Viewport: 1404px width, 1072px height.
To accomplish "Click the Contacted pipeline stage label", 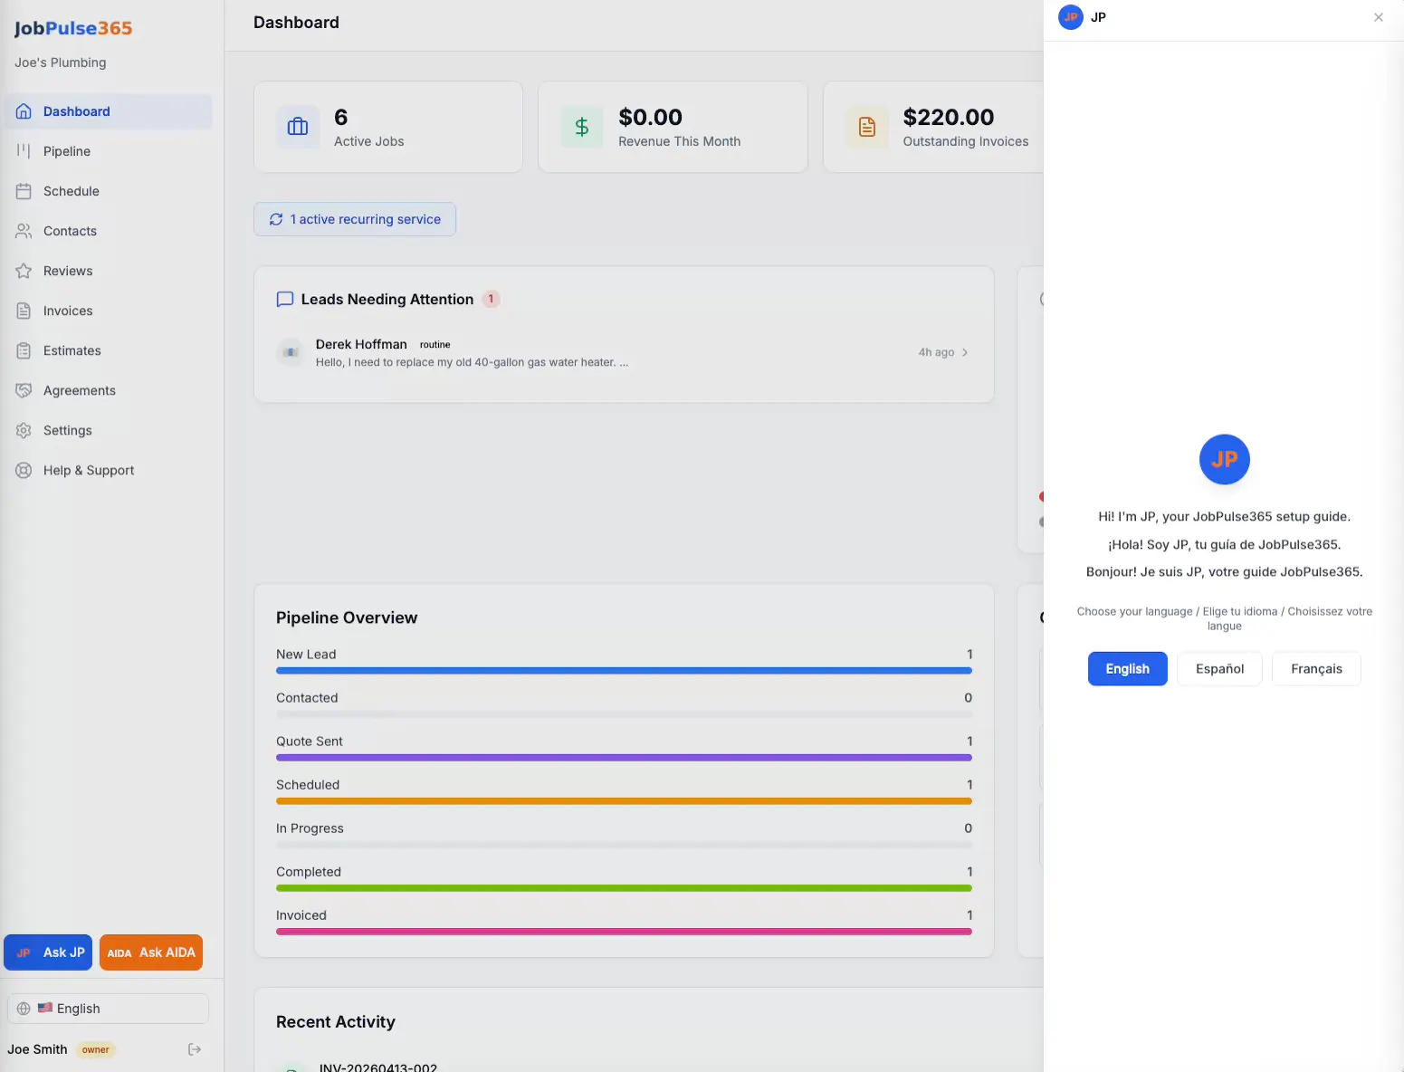I will [307, 698].
